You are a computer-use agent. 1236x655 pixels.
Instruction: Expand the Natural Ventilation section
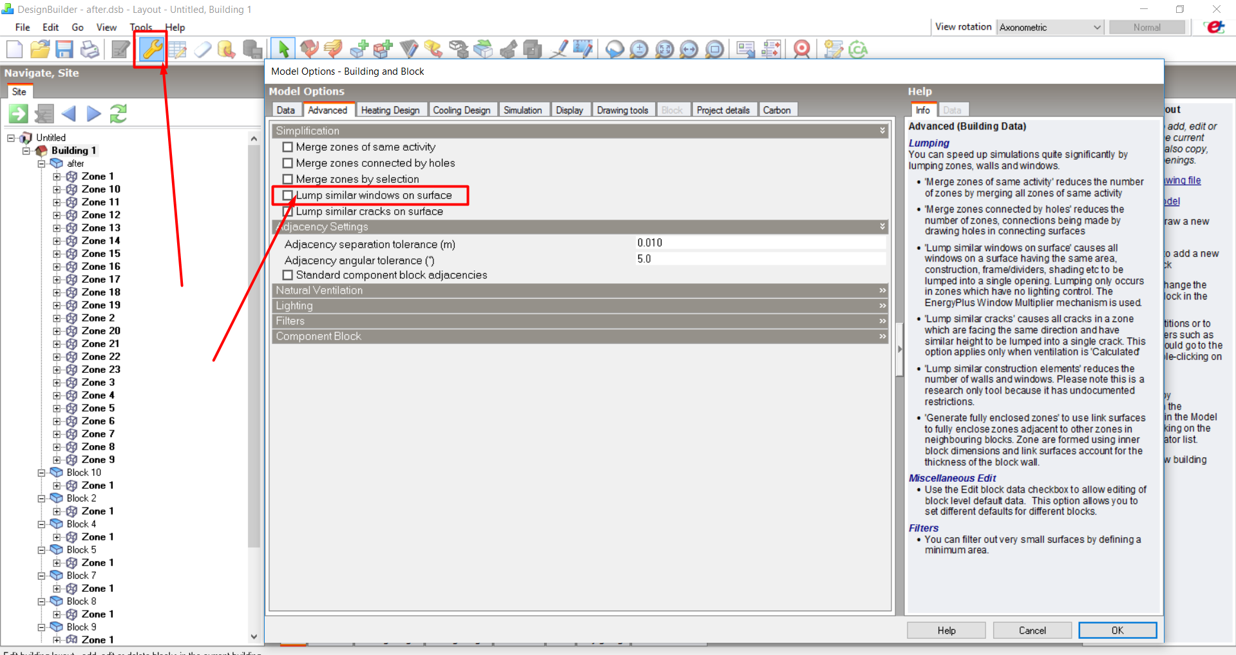click(580, 290)
